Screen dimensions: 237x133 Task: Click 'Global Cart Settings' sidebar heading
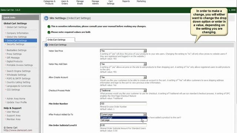coord(15,23)
